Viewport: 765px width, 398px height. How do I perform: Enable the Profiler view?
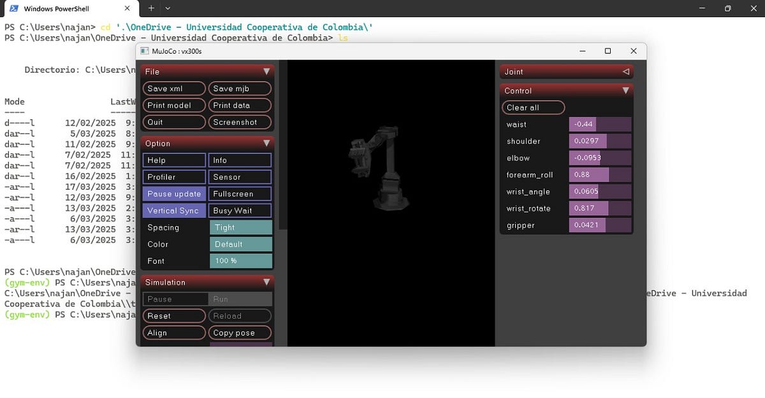pyautogui.click(x=174, y=176)
